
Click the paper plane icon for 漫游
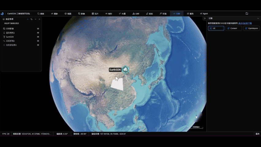coord(52,14)
